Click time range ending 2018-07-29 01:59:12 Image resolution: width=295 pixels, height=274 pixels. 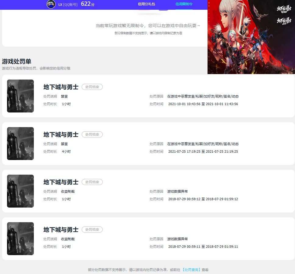203,199
